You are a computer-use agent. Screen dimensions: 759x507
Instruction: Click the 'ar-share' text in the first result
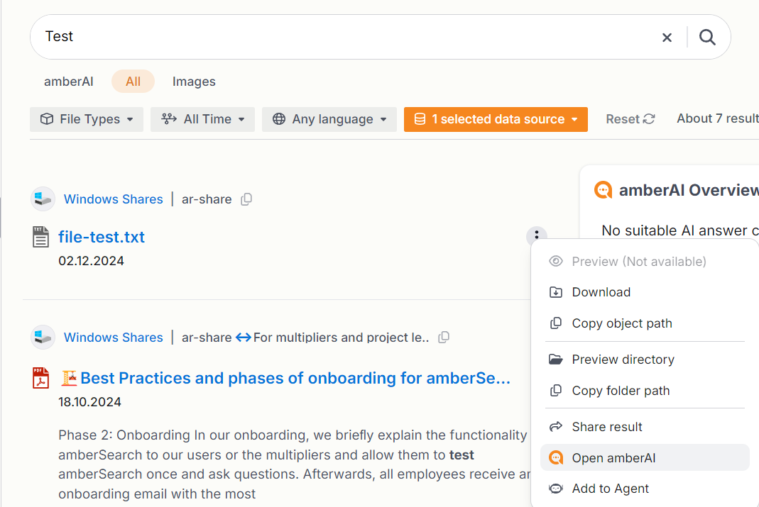click(207, 199)
